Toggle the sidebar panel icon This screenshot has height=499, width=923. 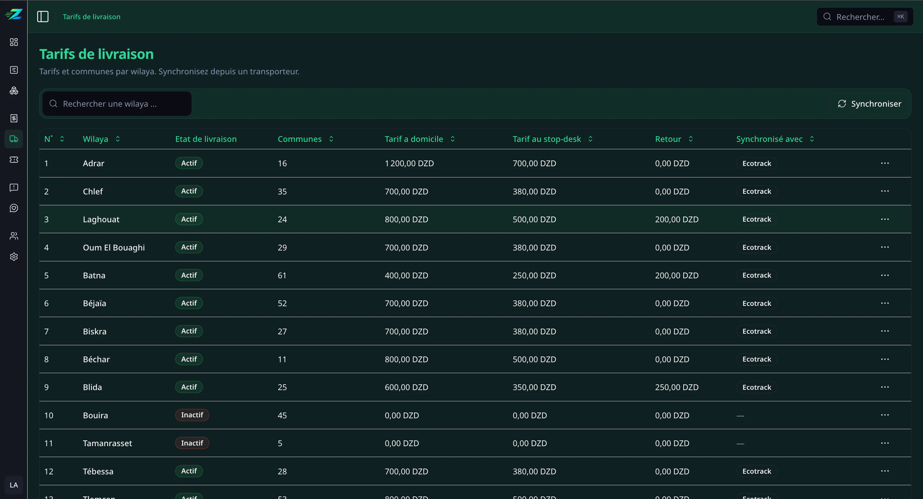click(43, 16)
